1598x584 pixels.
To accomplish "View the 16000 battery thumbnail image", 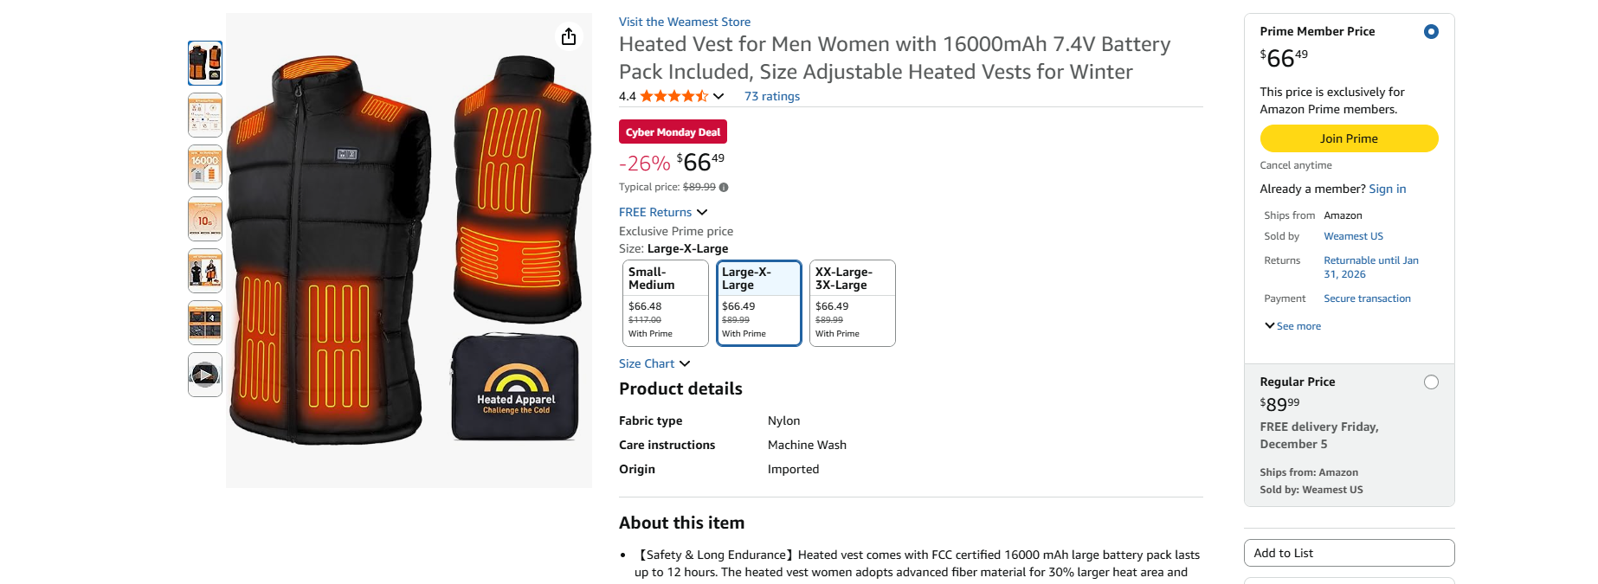I will [205, 167].
